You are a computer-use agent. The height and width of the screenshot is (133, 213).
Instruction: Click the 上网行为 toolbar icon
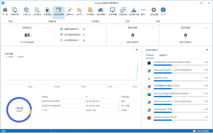pos(27,12)
